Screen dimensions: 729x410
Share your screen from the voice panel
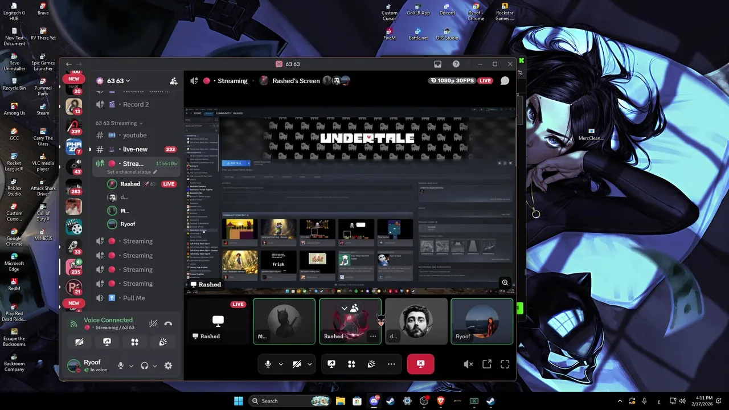(107, 342)
